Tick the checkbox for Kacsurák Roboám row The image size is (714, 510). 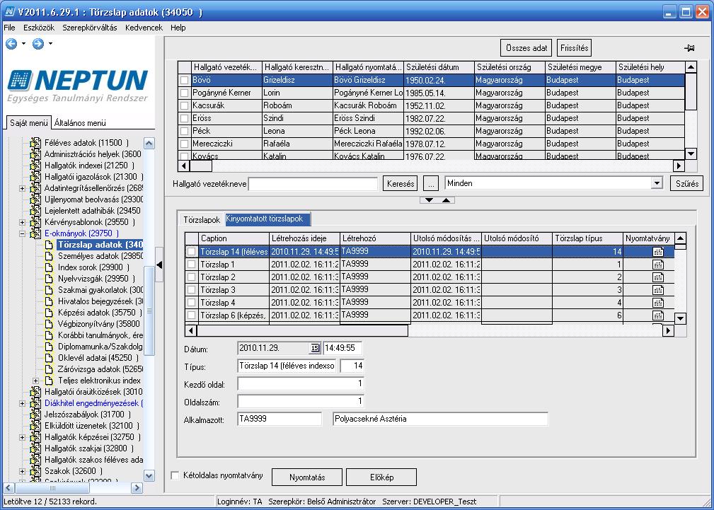(x=184, y=105)
